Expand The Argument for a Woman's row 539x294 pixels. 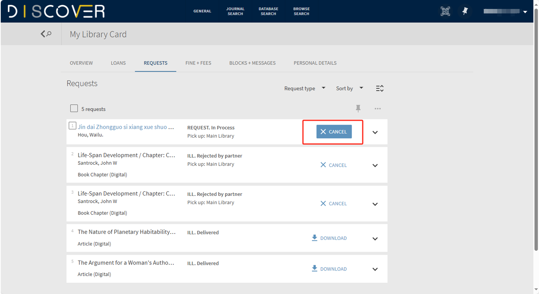(375, 269)
